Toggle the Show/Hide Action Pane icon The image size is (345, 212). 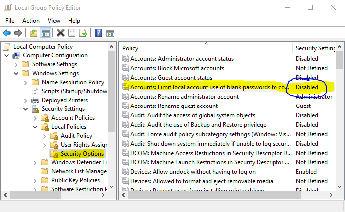pos(110,33)
